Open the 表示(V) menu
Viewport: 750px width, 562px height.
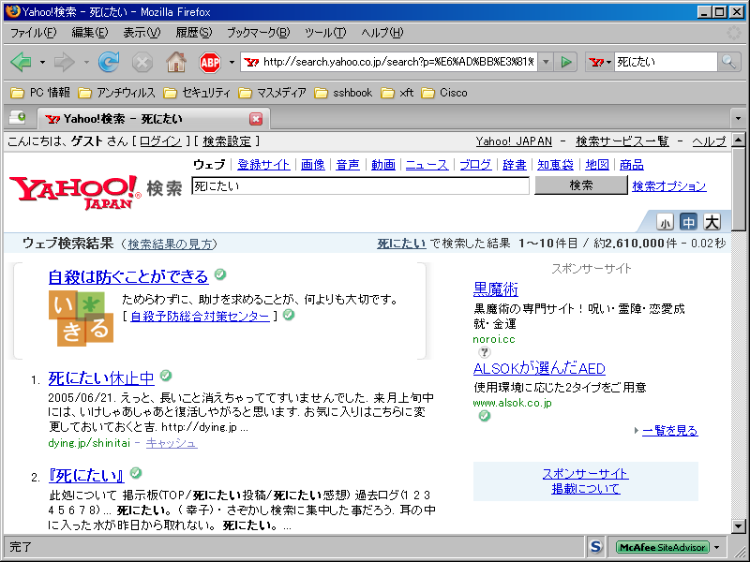click(x=142, y=33)
